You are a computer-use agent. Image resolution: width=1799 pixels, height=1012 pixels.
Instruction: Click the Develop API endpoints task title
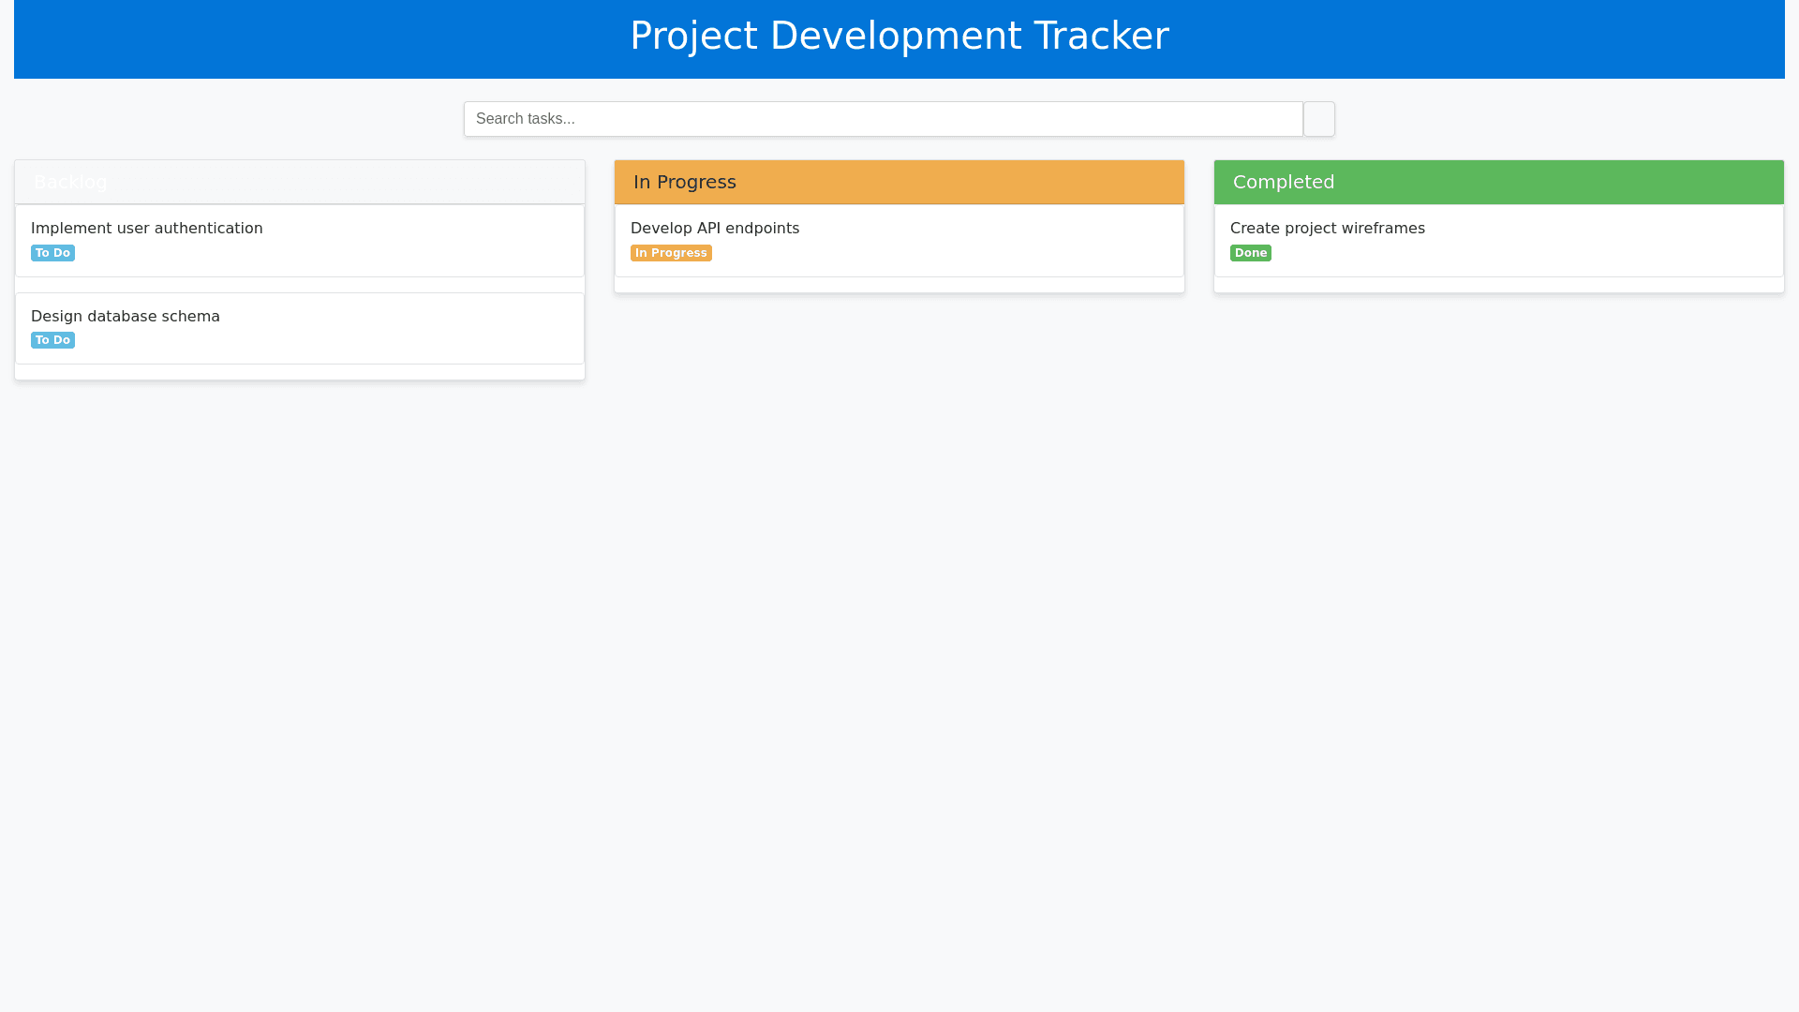(716, 228)
